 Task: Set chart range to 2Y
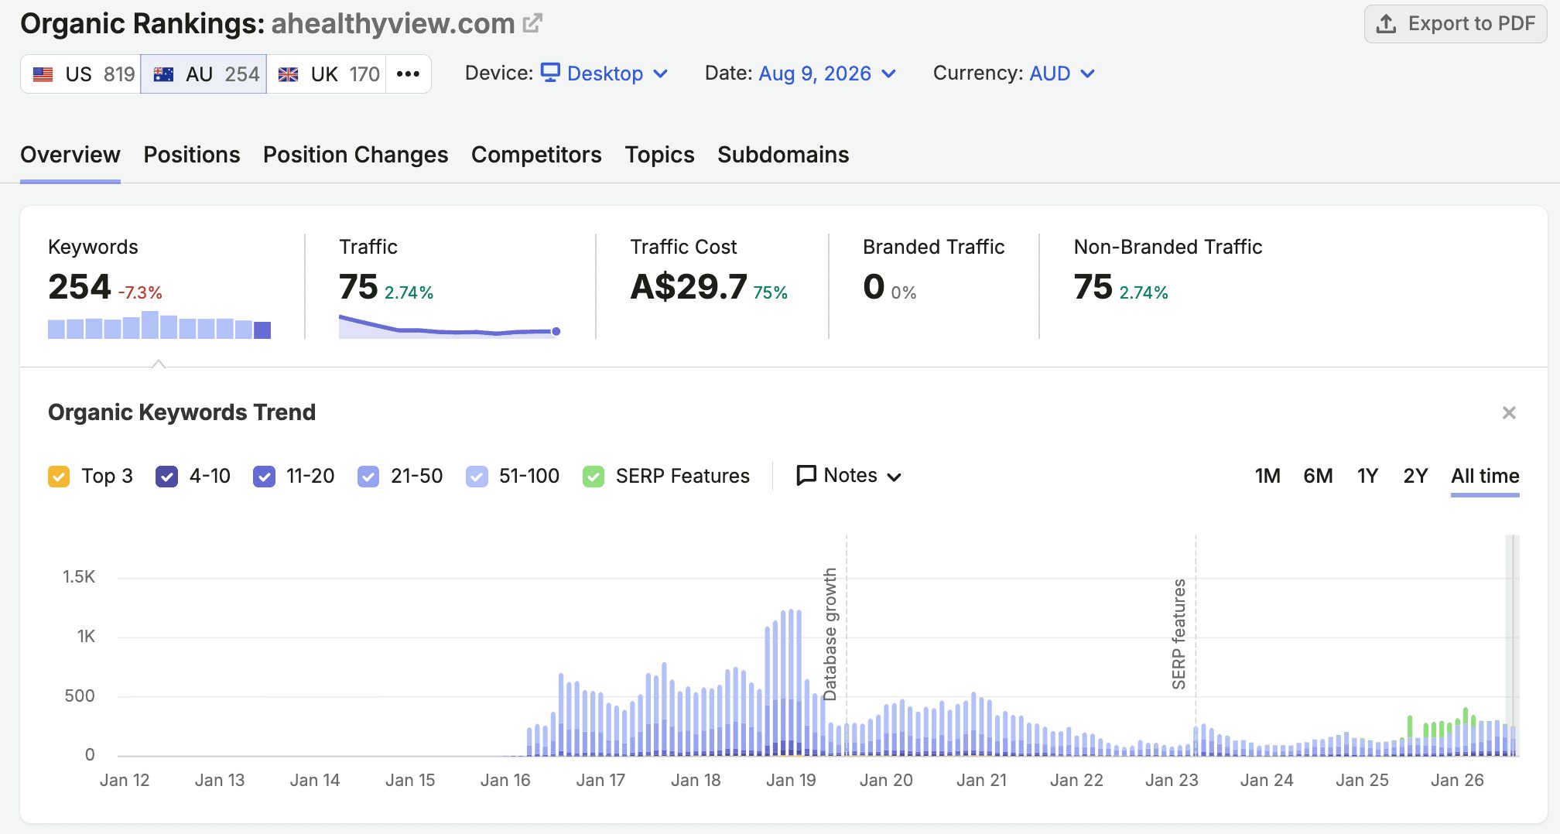(1415, 476)
